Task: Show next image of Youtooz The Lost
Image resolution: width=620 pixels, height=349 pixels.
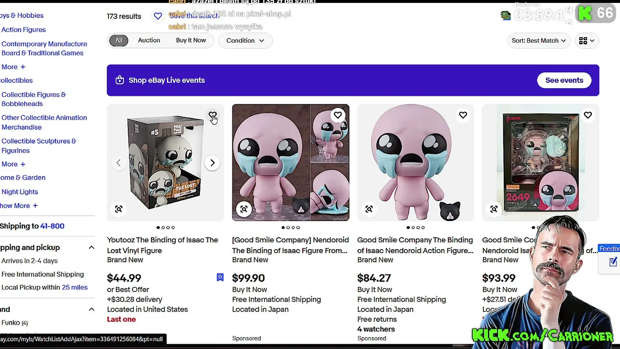Action: 212,163
